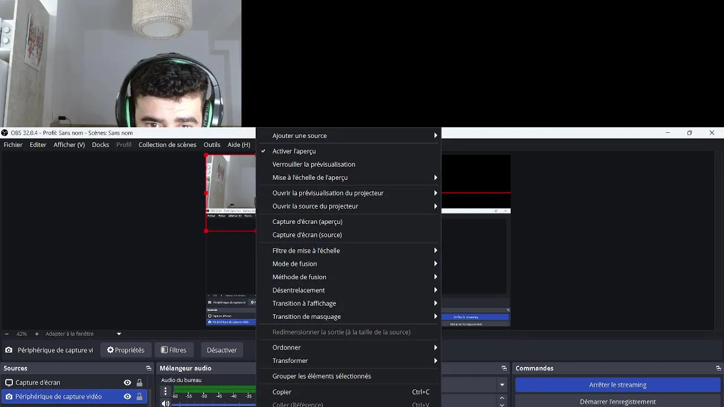Select Capture d'écran (source) entry
The image size is (724, 407).
coord(348,235)
